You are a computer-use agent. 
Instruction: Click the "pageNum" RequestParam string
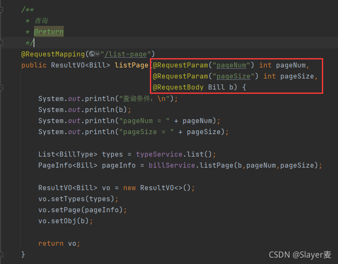point(231,65)
